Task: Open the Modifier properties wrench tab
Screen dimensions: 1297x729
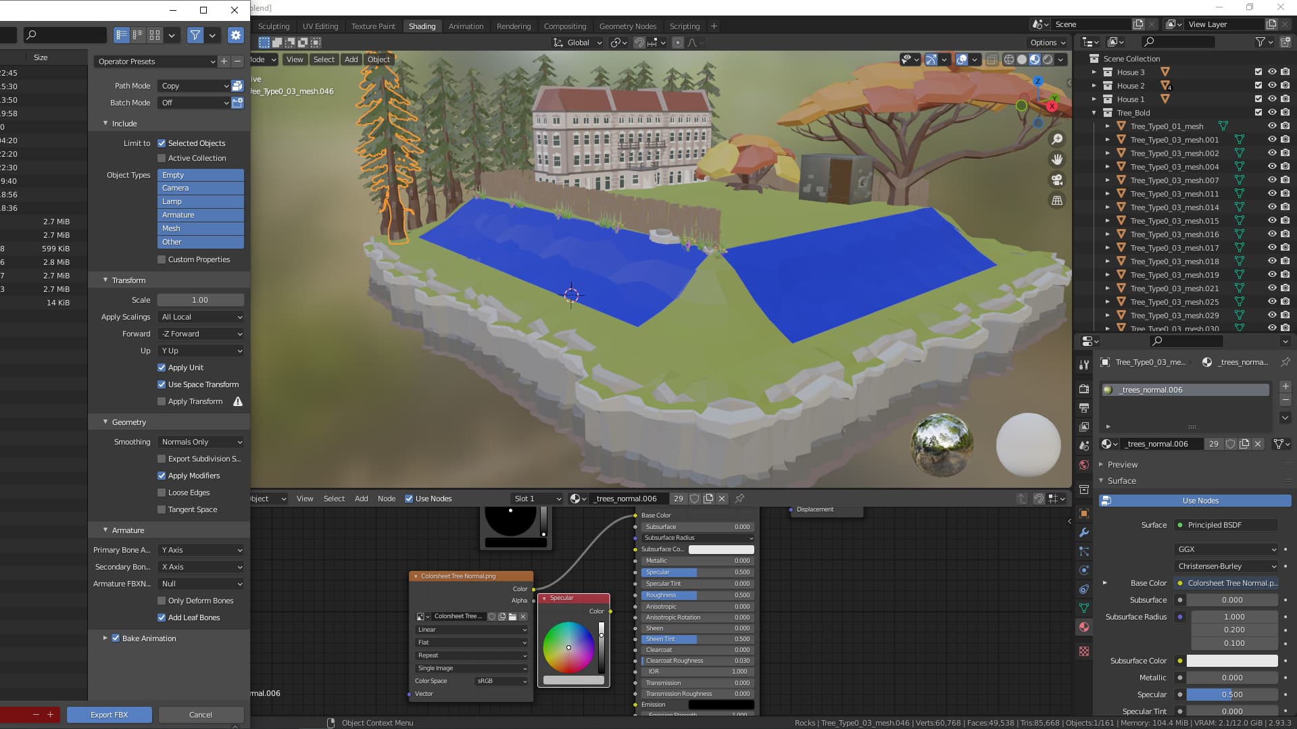Action: tap(1084, 532)
